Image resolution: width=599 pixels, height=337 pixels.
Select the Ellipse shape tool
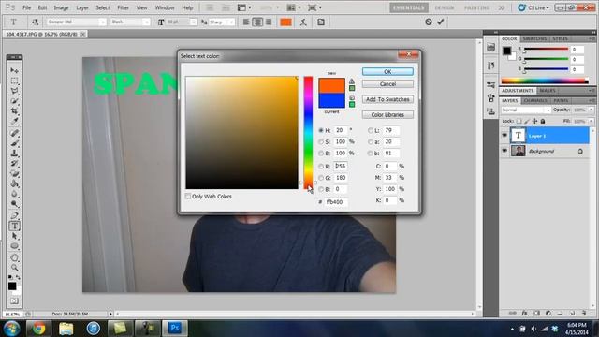click(x=14, y=246)
